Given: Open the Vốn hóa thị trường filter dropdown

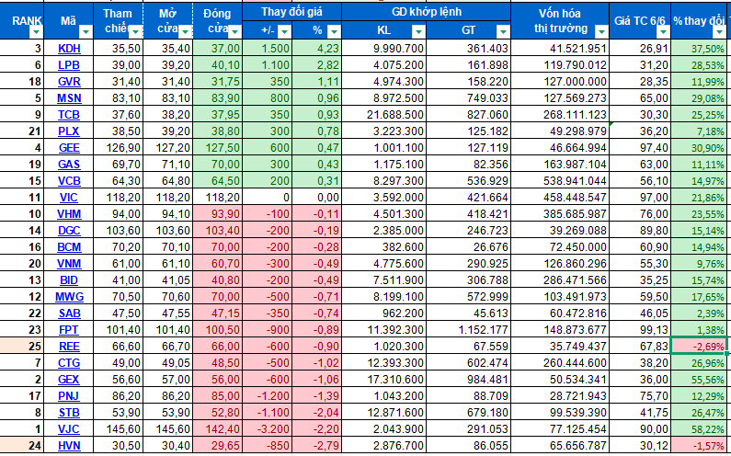Looking at the screenshot, I should 602,32.
